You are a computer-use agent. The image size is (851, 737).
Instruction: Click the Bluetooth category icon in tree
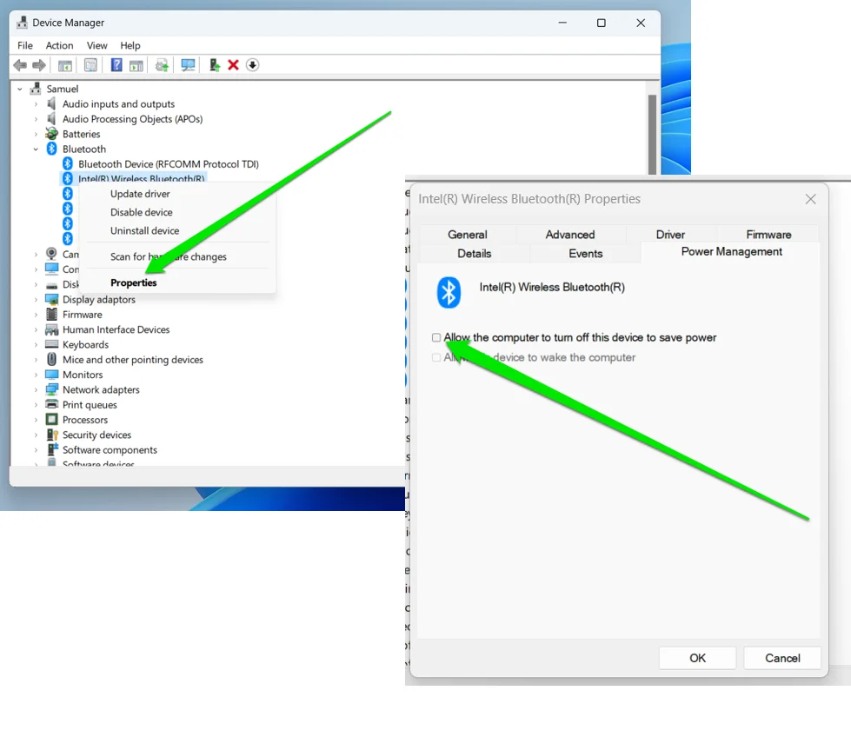(x=51, y=149)
